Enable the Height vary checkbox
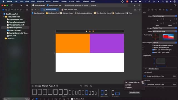178x100 pixels. coord(126,87)
